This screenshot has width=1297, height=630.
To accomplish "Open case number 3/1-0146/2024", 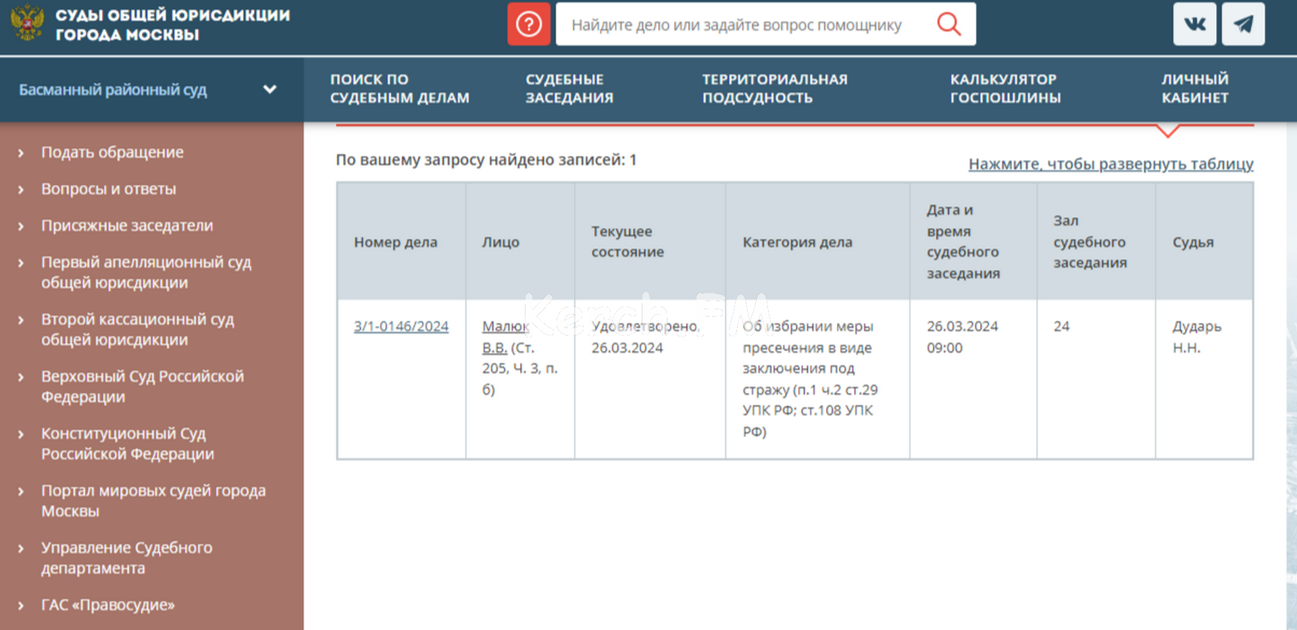I will click(x=401, y=326).
